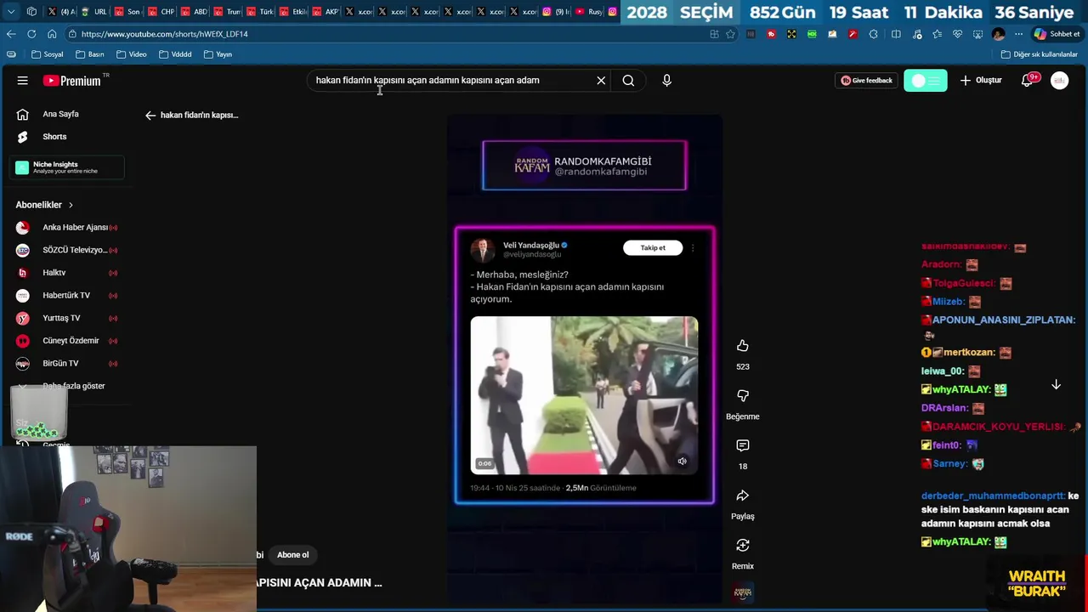The width and height of the screenshot is (1088, 612).
Task: Open Shorts in the sidebar
Action: point(54,136)
